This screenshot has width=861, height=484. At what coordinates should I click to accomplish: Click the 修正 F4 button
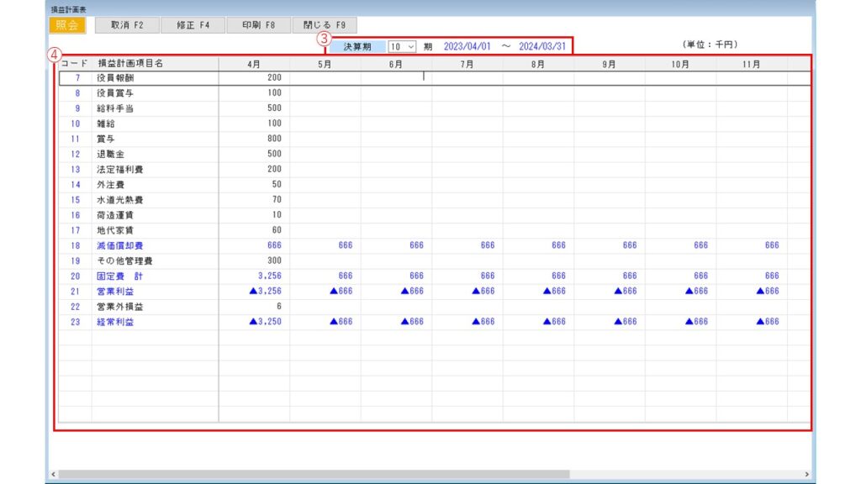193,25
